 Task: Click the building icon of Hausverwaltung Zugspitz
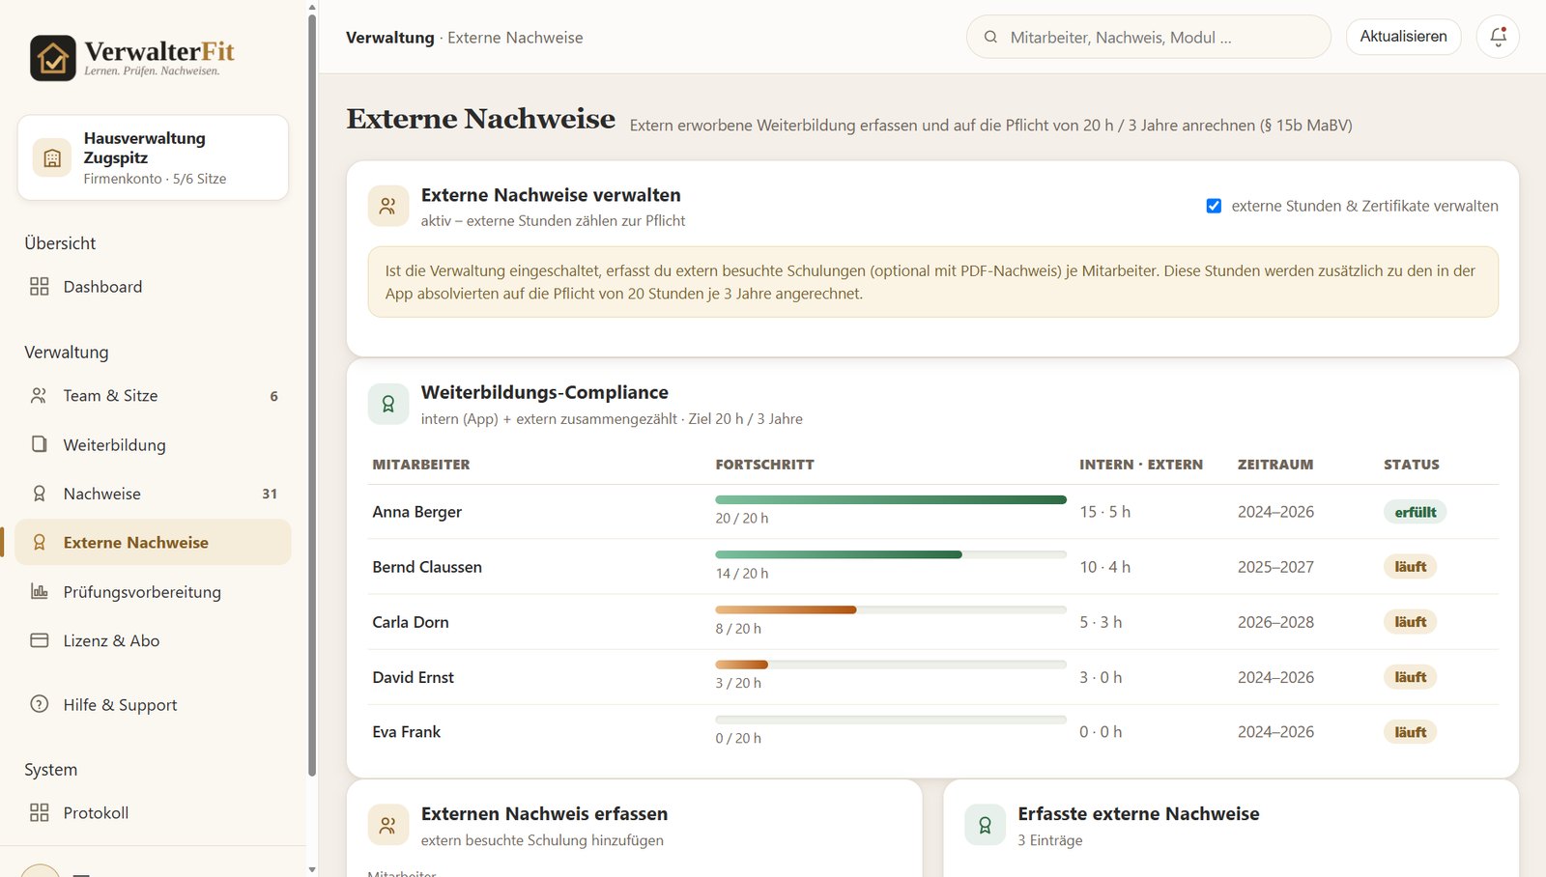[x=52, y=157]
